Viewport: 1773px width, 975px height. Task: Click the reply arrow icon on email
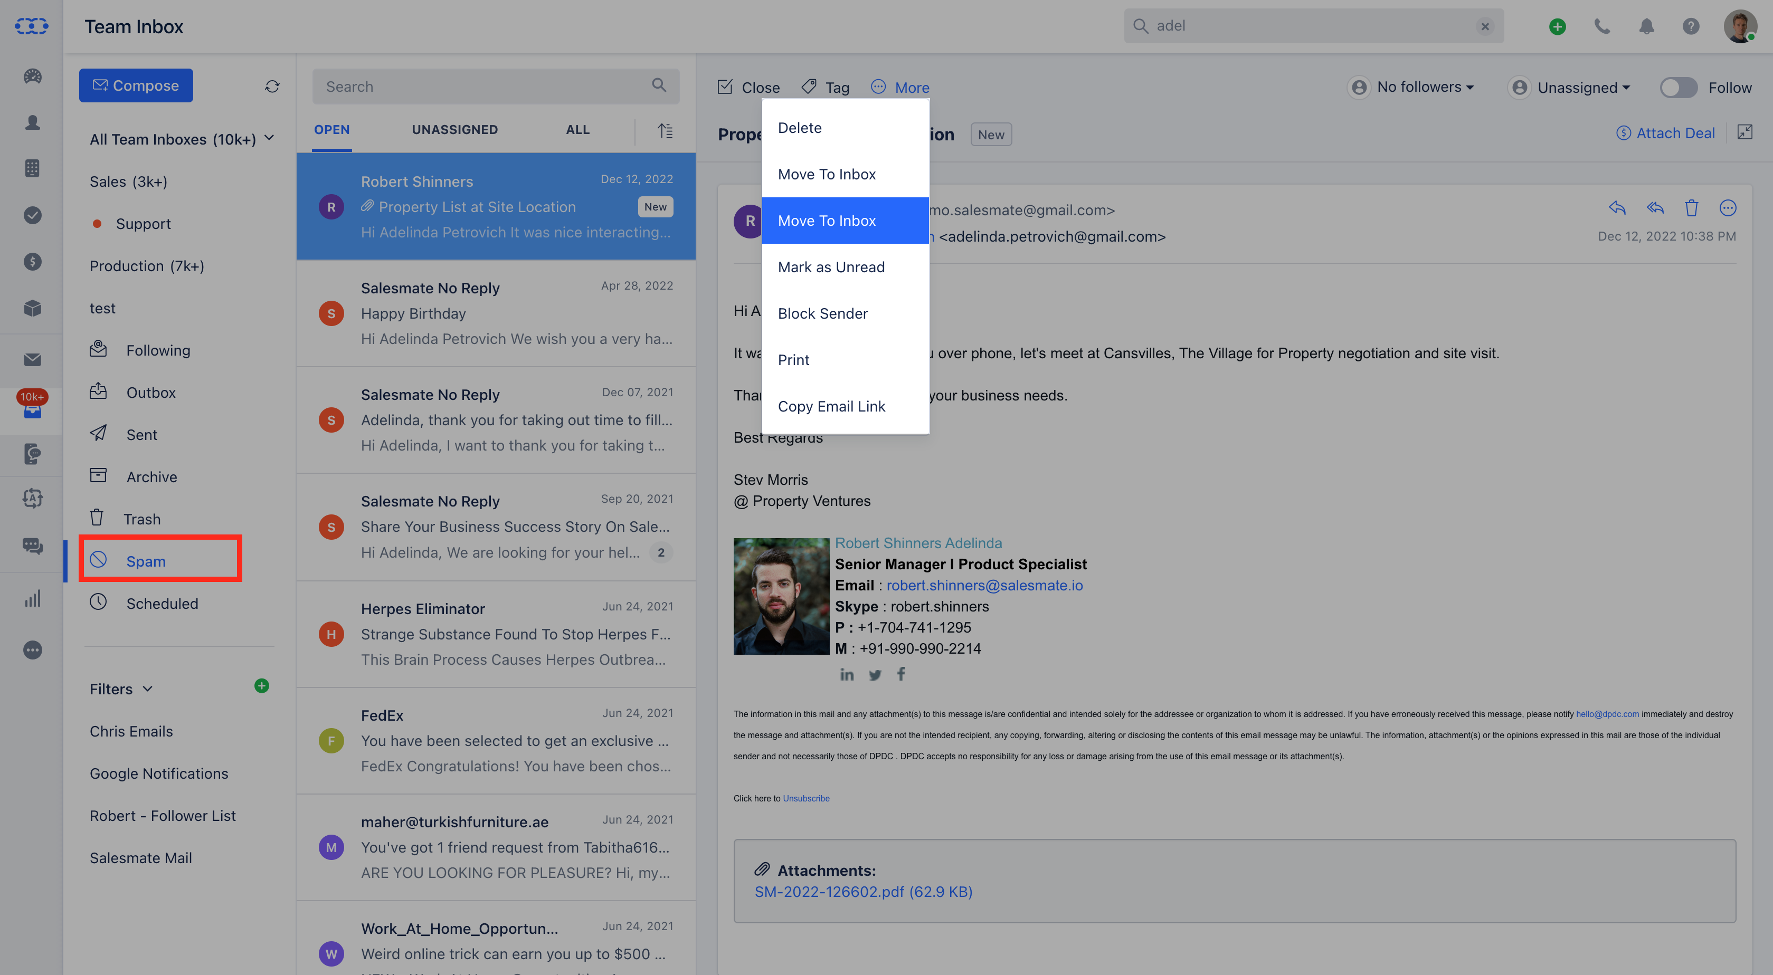pos(1617,208)
